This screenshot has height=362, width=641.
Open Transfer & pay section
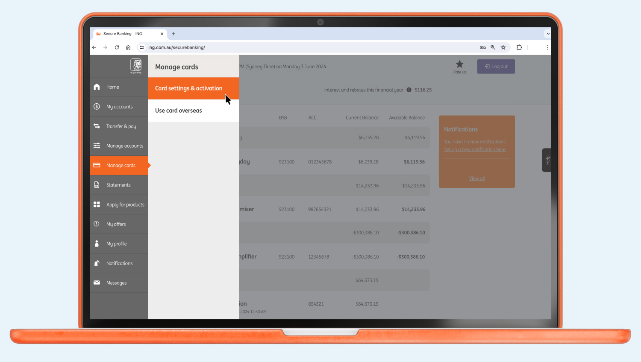coord(121,126)
